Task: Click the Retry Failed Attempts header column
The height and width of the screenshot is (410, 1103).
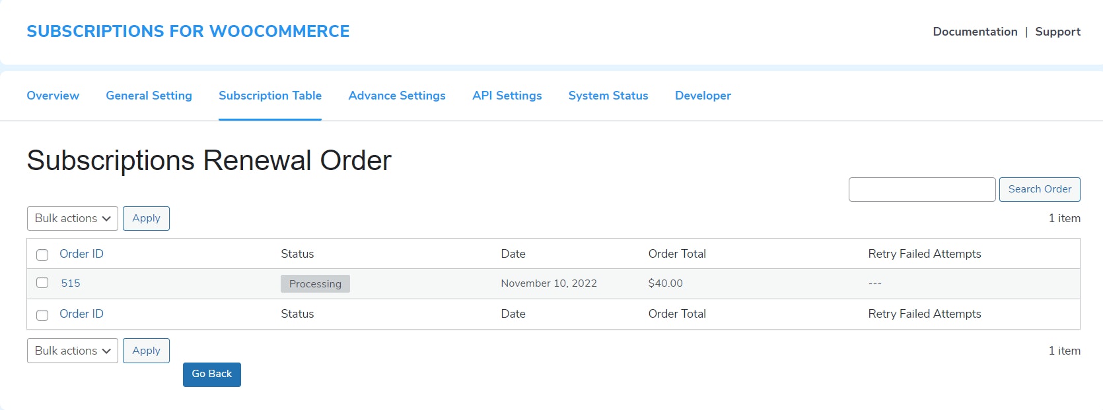Action: pyautogui.click(x=925, y=254)
